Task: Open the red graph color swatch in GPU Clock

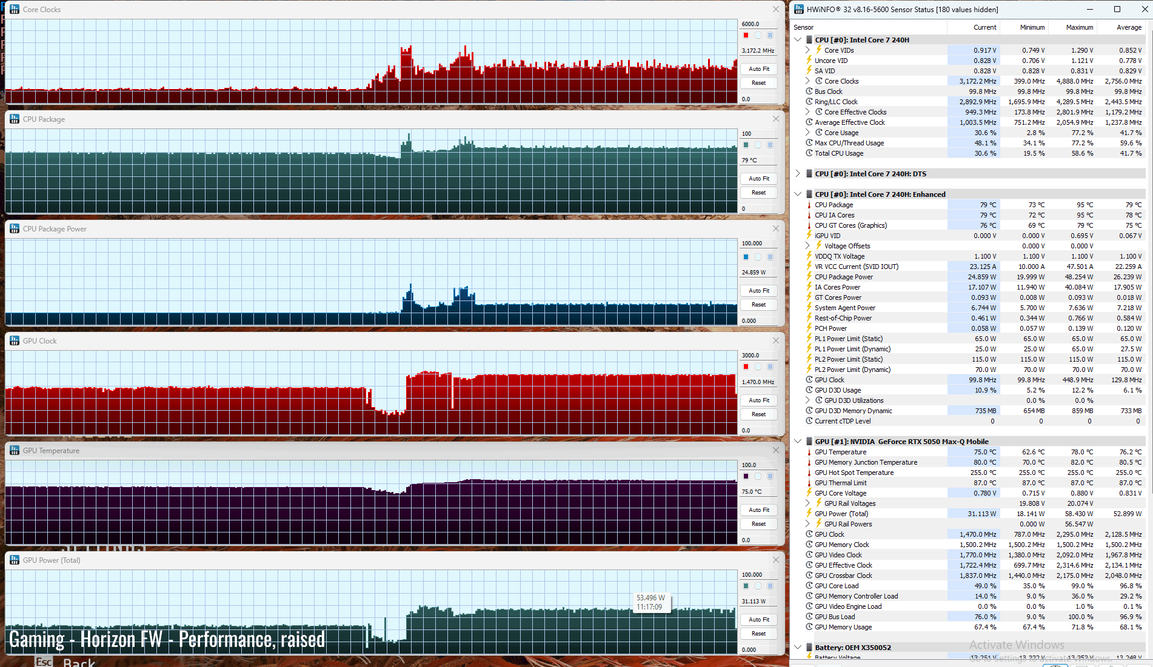Action: click(746, 367)
